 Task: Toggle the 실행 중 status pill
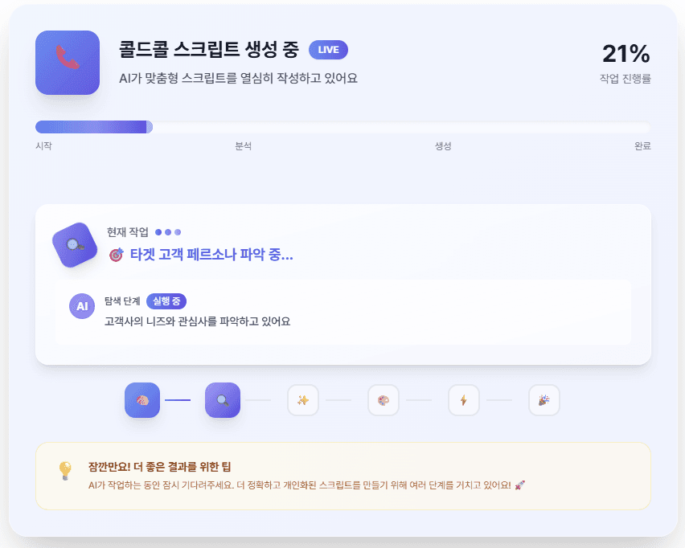coord(169,300)
